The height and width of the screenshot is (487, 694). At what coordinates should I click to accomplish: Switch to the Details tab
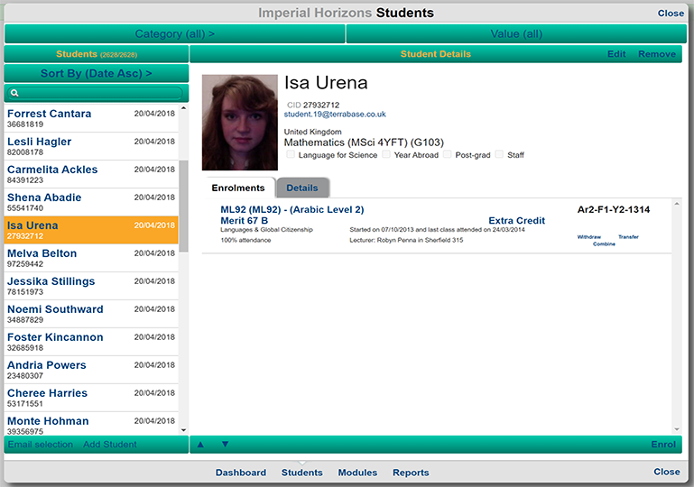pos(302,188)
